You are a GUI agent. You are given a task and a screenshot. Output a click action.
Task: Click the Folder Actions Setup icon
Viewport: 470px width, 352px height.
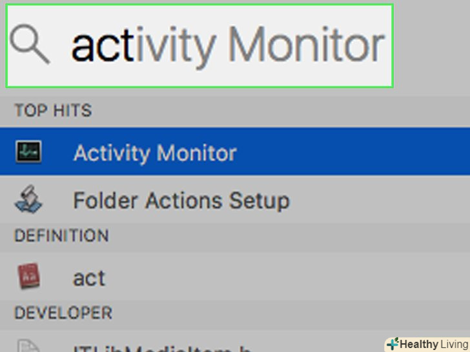coord(28,200)
